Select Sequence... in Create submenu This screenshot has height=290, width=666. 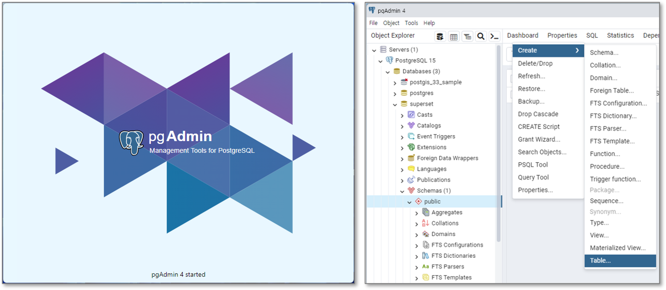coord(620,201)
